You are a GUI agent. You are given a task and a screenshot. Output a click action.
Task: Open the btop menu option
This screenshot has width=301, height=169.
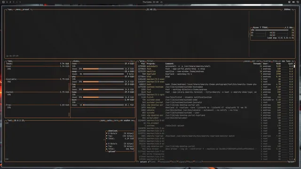click(x=18, y=9)
